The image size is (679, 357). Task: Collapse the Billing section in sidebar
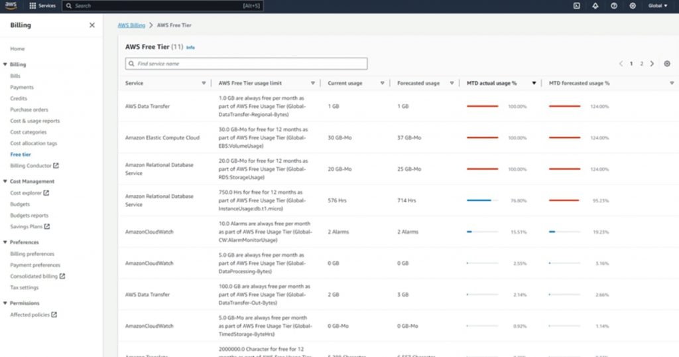[5, 64]
